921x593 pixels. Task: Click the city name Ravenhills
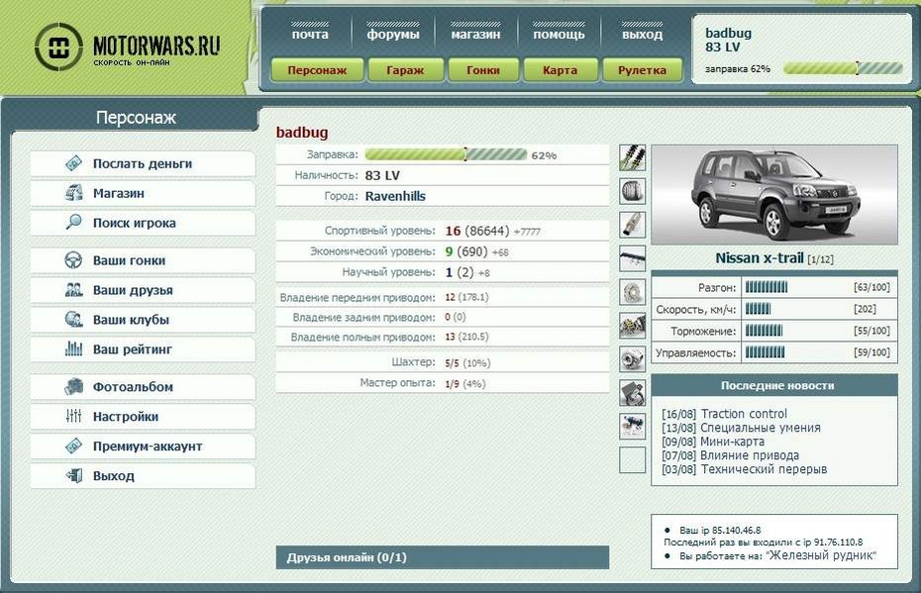point(395,196)
